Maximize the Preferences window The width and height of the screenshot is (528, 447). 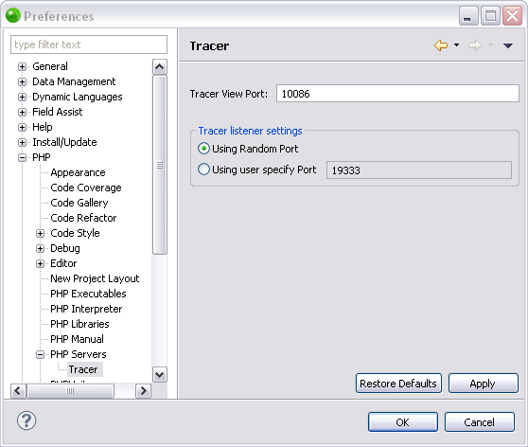(x=490, y=16)
